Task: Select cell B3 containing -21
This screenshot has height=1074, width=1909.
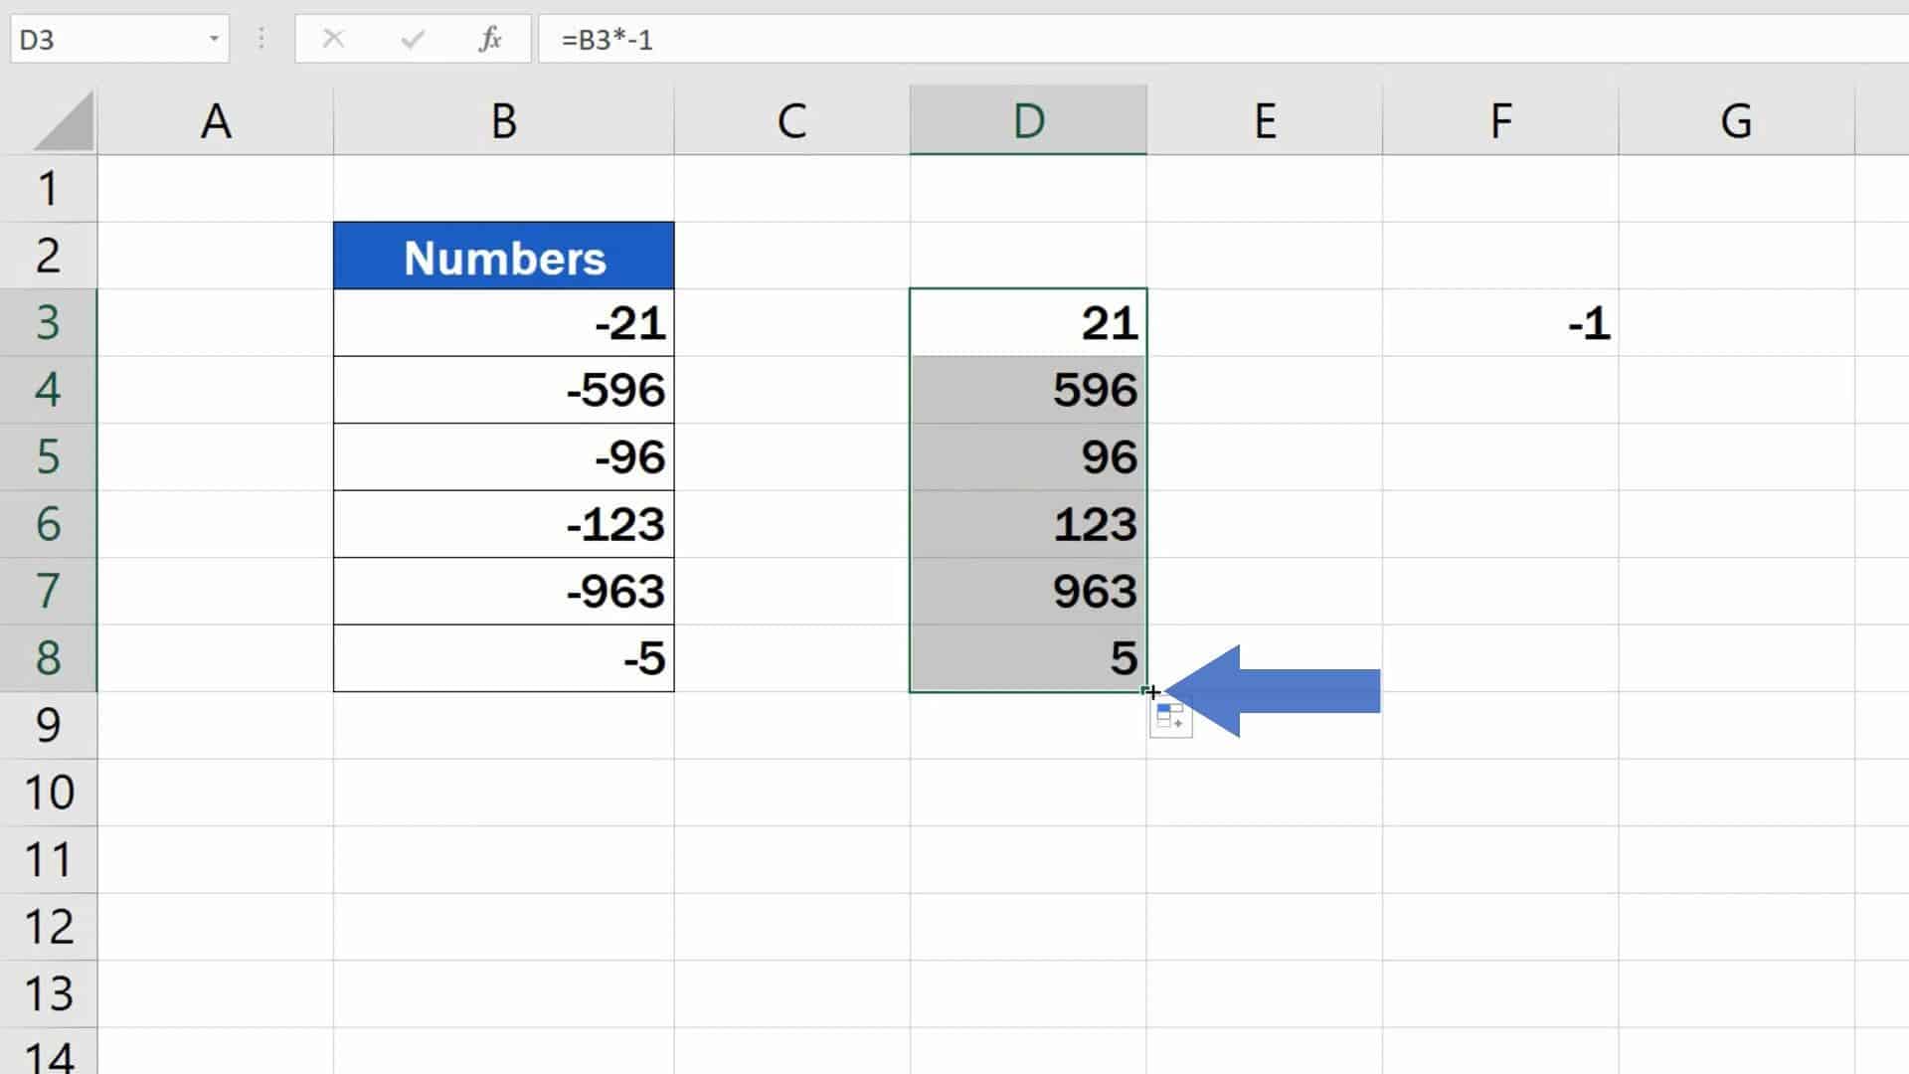Action: tap(503, 322)
